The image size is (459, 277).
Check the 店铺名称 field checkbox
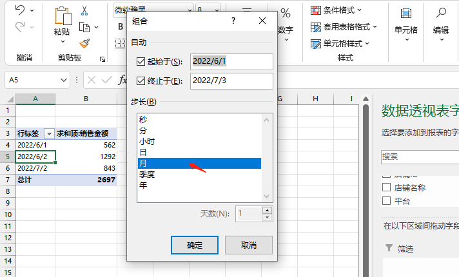386,187
